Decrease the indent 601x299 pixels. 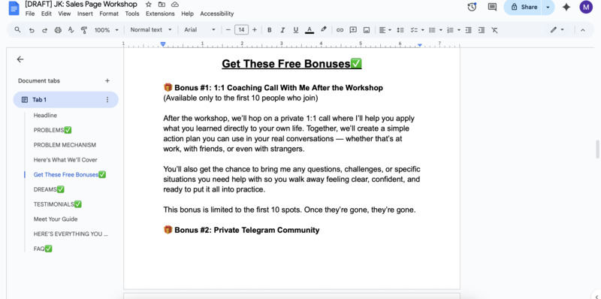pos(468,30)
